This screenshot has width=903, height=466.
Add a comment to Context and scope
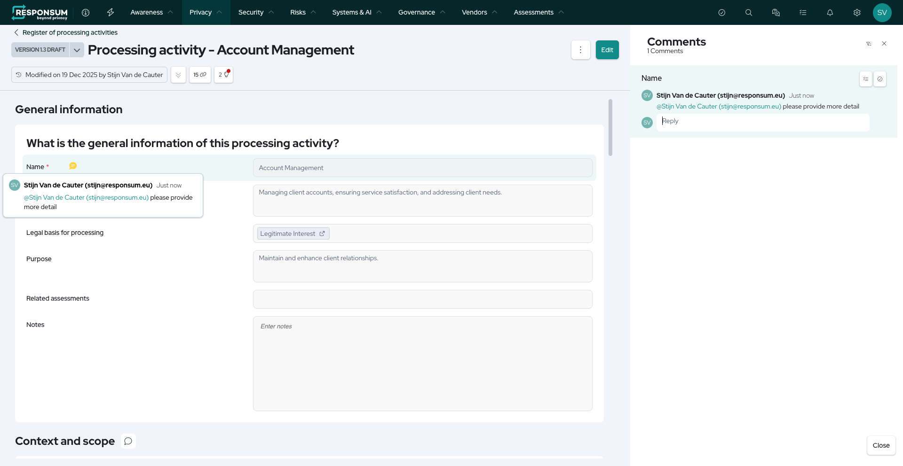tap(128, 441)
